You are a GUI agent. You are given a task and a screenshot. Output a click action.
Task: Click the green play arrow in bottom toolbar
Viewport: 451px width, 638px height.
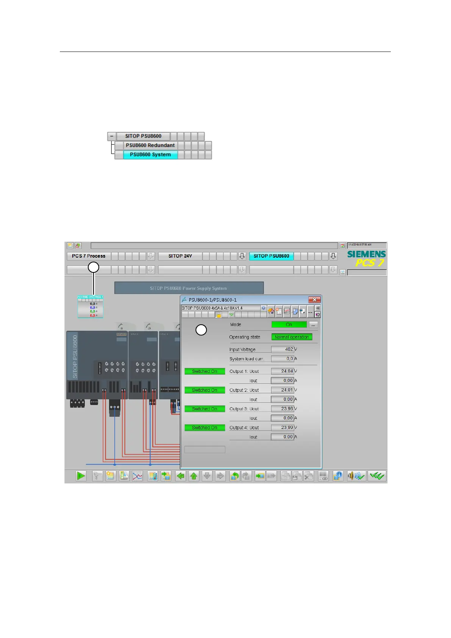81,476
